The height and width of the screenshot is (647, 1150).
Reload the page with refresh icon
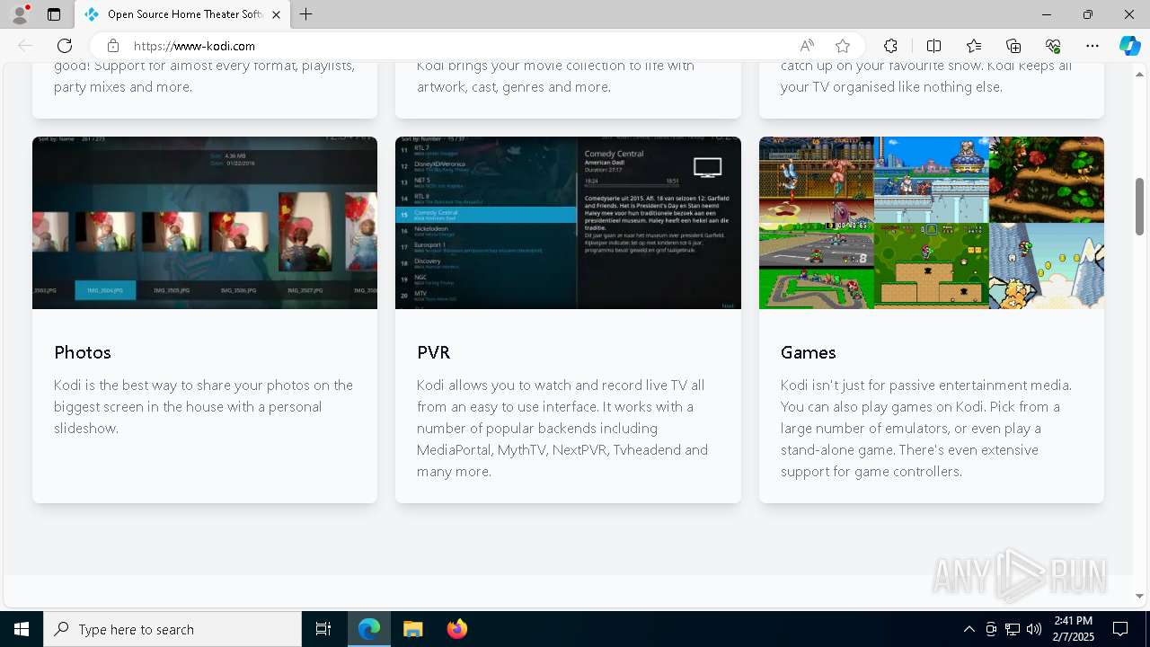[65, 46]
